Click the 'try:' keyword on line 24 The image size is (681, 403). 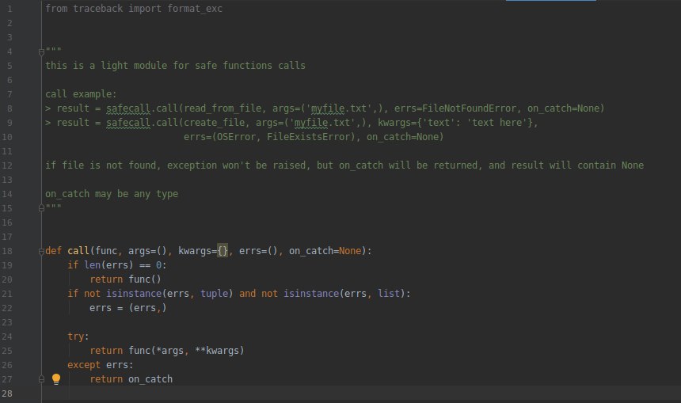(78, 336)
